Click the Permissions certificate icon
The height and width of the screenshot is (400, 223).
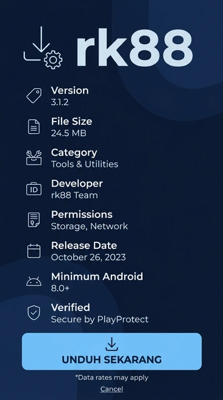[x=34, y=220]
